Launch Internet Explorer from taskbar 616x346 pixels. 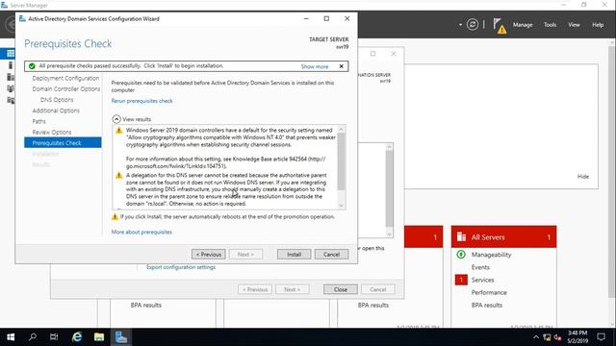[x=77, y=337]
